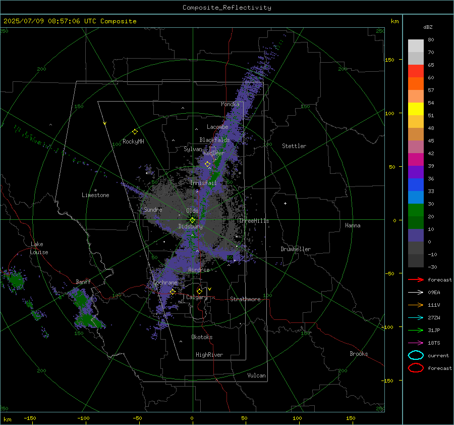
Task: Click the Airdrie label
Action: pyautogui.click(x=199, y=270)
